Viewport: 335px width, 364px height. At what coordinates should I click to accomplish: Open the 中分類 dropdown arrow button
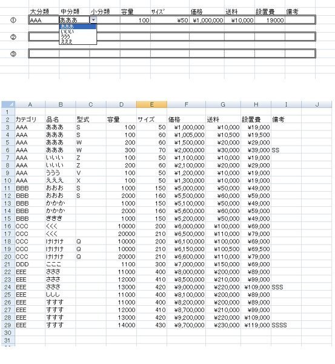click(x=93, y=20)
